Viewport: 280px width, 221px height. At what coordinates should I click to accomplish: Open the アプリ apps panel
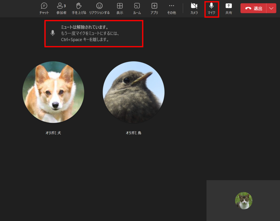pyautogui.click(x=154, y=8)
